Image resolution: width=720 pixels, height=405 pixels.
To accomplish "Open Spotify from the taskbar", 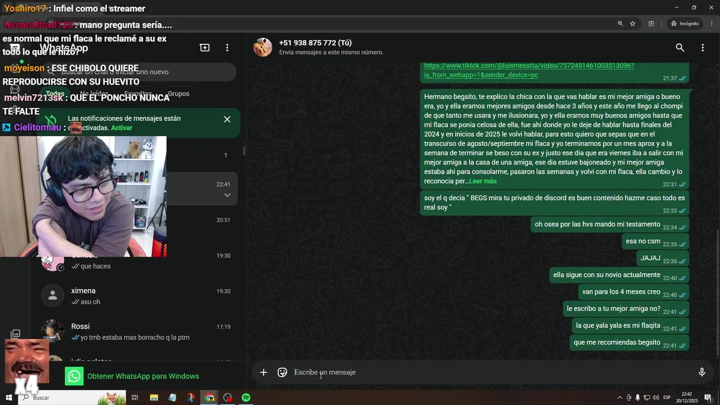I will (246, 398).
